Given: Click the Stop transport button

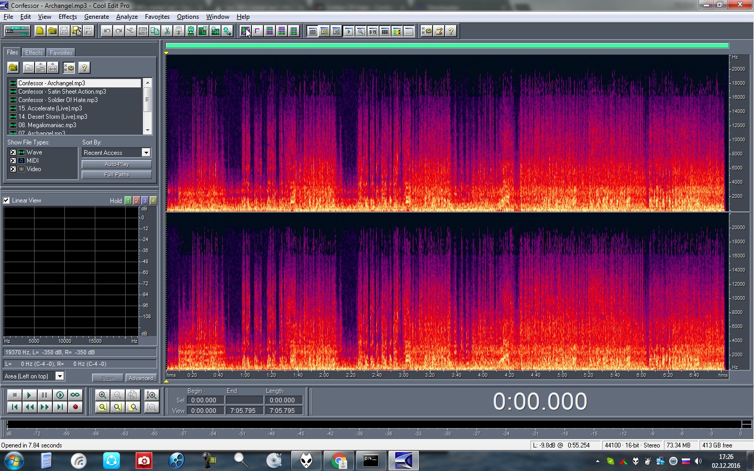Looking at the screenshot, I should 15,395.
